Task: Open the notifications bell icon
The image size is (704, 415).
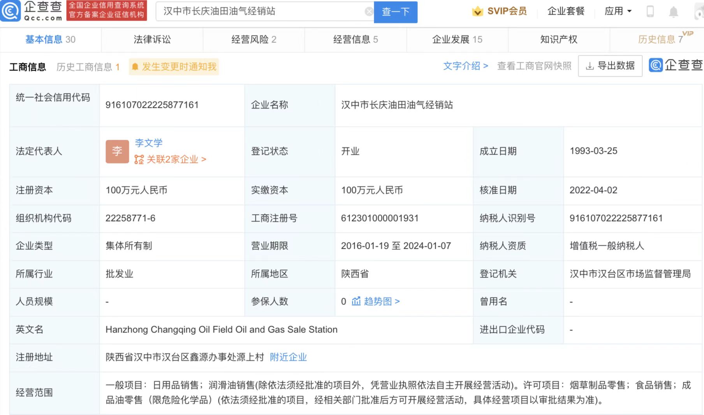Action: click(673, 12)
